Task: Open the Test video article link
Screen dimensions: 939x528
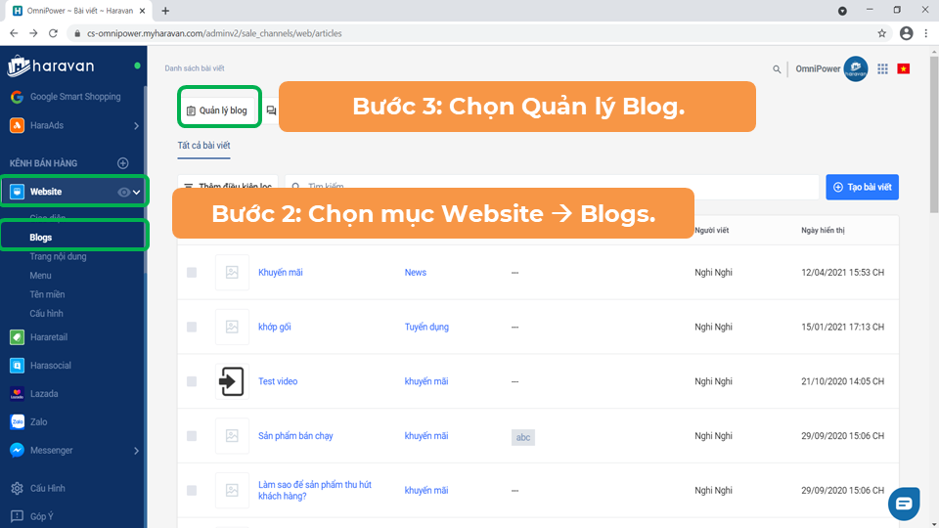Action: [277, 381]
